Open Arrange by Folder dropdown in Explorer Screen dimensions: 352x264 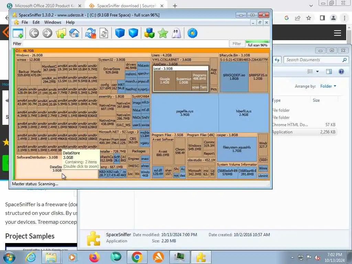[328, 86]
